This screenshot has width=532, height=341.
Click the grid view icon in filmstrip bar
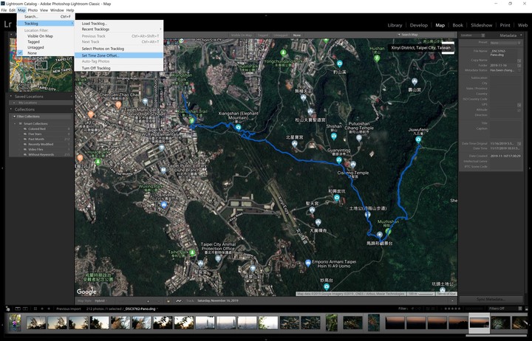tap(35, 309)
